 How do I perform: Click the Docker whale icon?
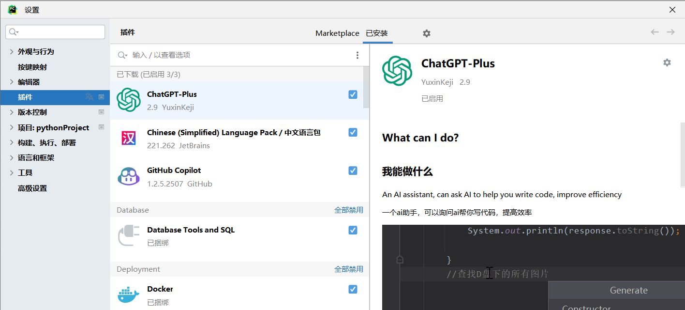coord(128,294)
